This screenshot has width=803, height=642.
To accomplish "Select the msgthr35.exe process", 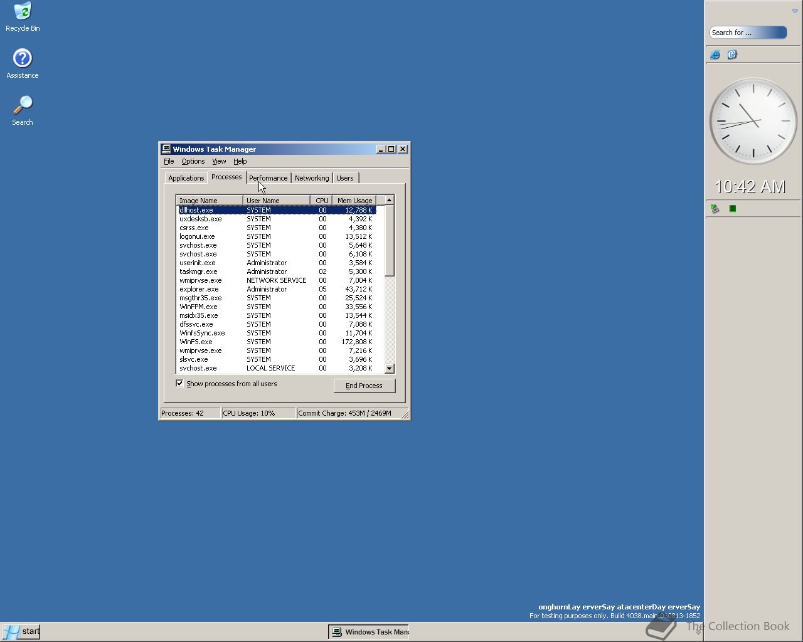I will point(276,298).
